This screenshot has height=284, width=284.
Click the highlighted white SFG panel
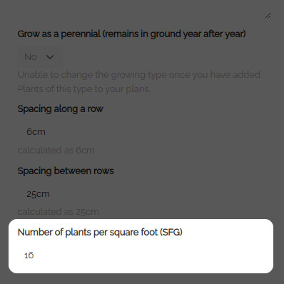[x=141, y=246]
